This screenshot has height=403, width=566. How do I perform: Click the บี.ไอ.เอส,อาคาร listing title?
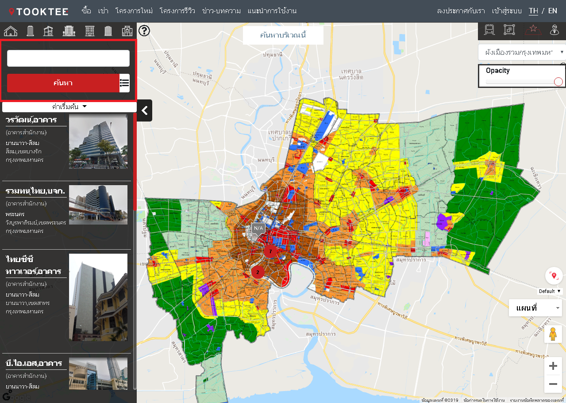click(x=34, y=363)
